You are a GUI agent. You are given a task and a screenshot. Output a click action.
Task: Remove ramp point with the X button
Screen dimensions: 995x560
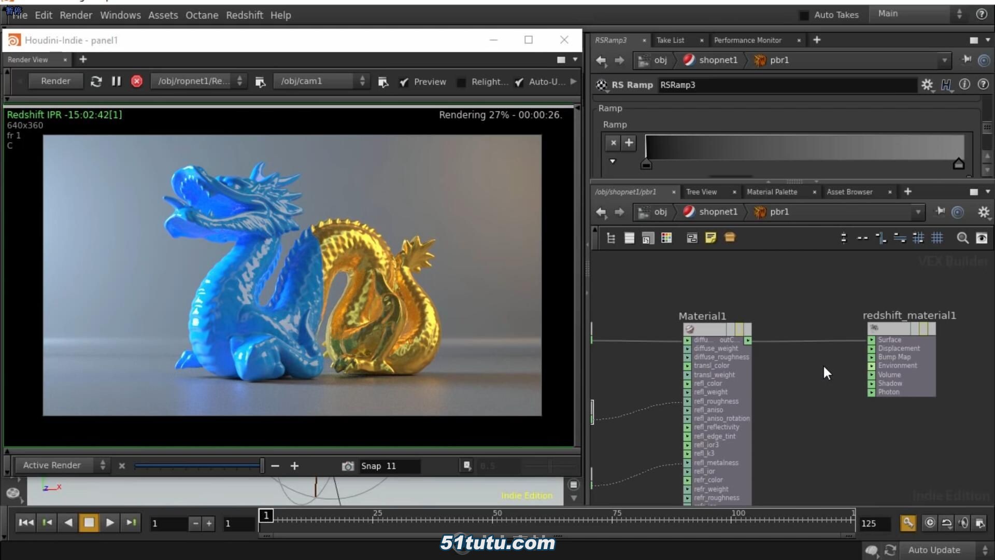613,143
